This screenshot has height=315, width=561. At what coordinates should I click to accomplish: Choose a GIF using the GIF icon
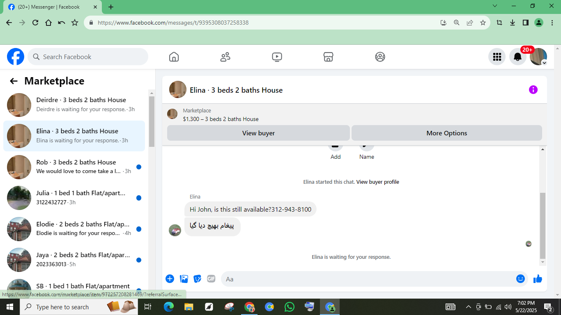[211, 279]
